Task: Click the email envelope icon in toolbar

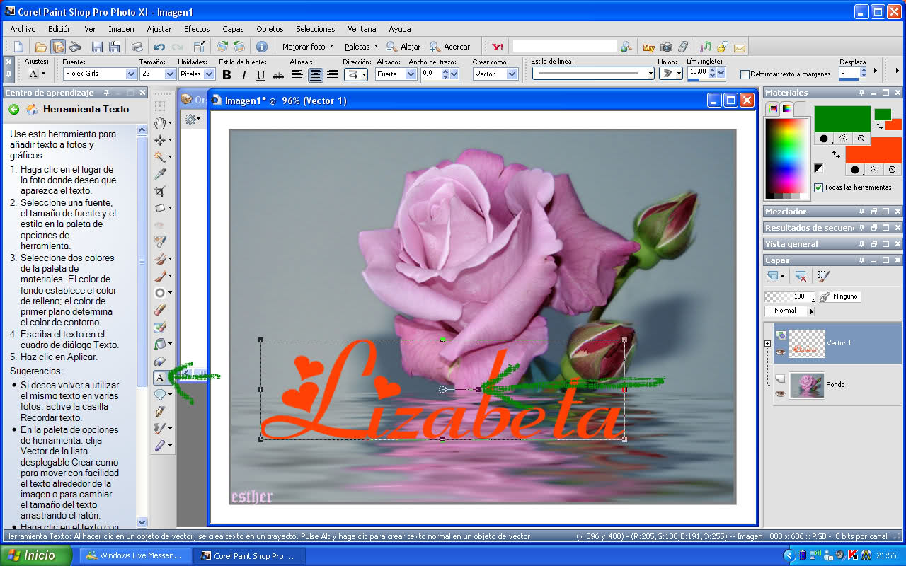Action: (x=740, y=47)
